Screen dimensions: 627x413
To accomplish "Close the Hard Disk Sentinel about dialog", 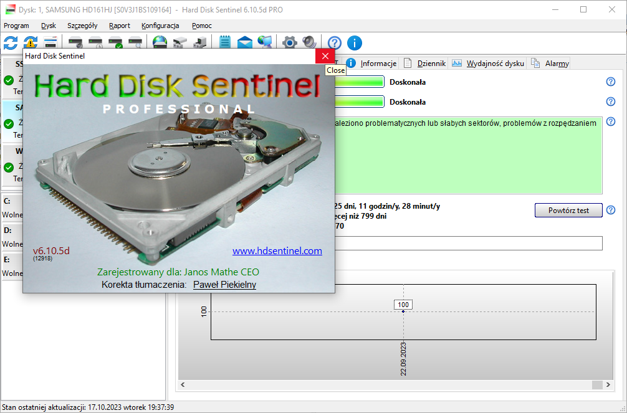I will (325, 56).
